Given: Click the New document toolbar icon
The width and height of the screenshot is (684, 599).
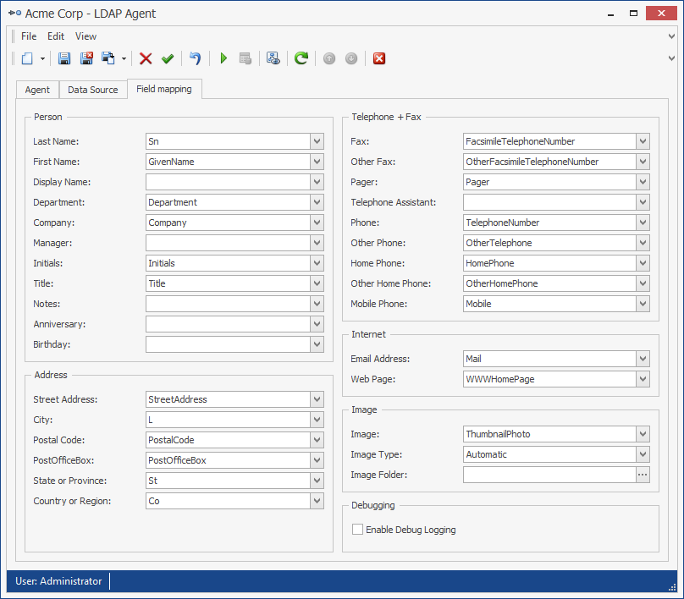Looking at the screenshot, I should 27,58.
